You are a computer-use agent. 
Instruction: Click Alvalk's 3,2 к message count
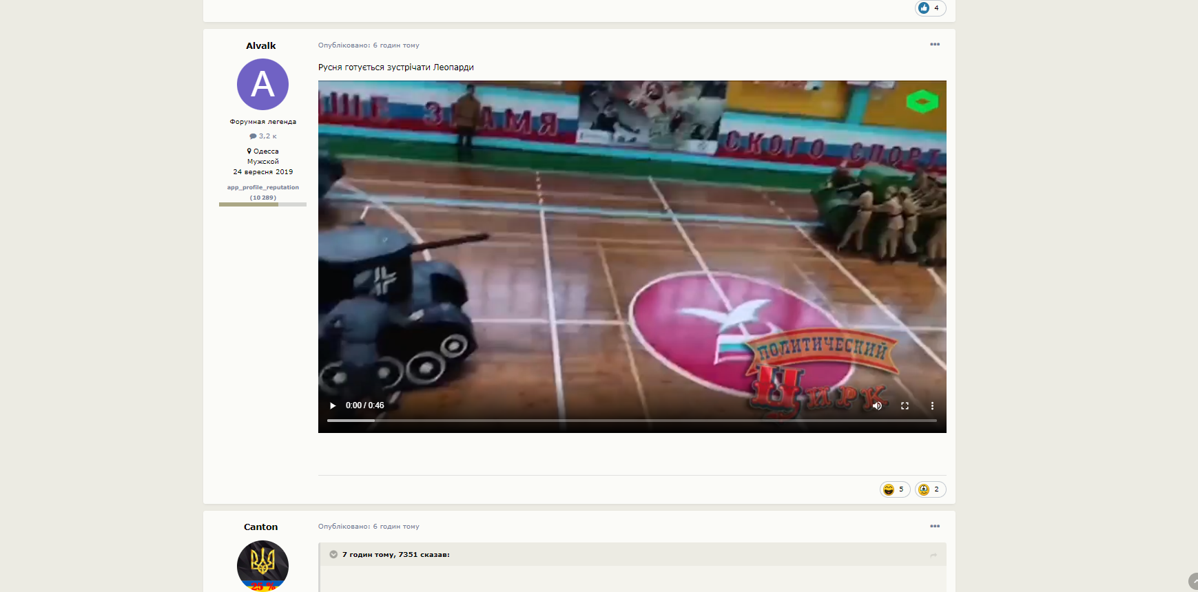click(262, 136)
